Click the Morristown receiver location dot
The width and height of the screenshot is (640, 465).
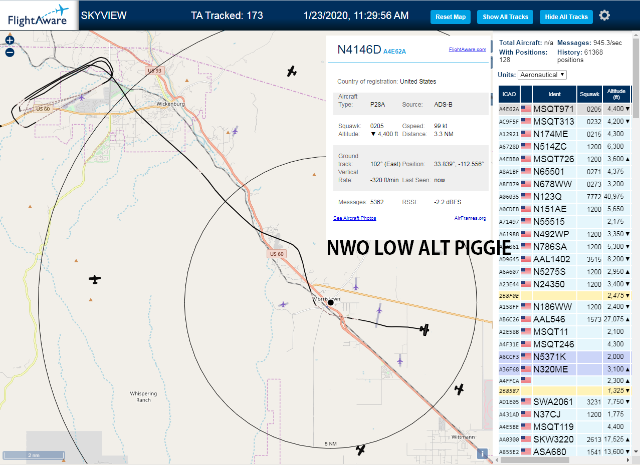331,303
